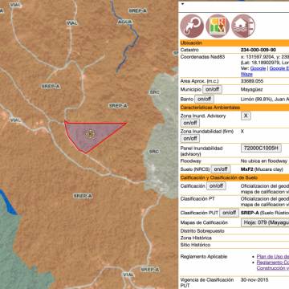This screenshot has width=289, height=289.
Task: Toggle Zona Inund. Advisory on/off
Action: (190, 123)
